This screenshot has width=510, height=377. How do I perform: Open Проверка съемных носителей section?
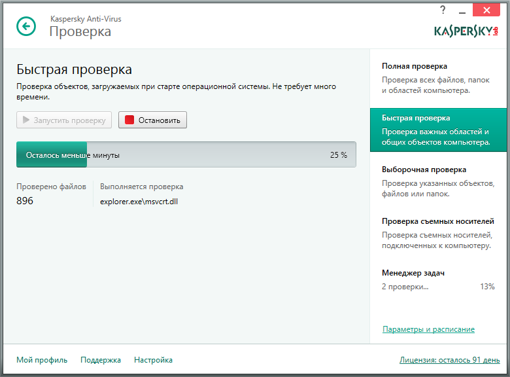[438, 233]
